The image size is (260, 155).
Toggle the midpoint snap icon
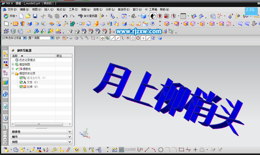tap(118, 38)
